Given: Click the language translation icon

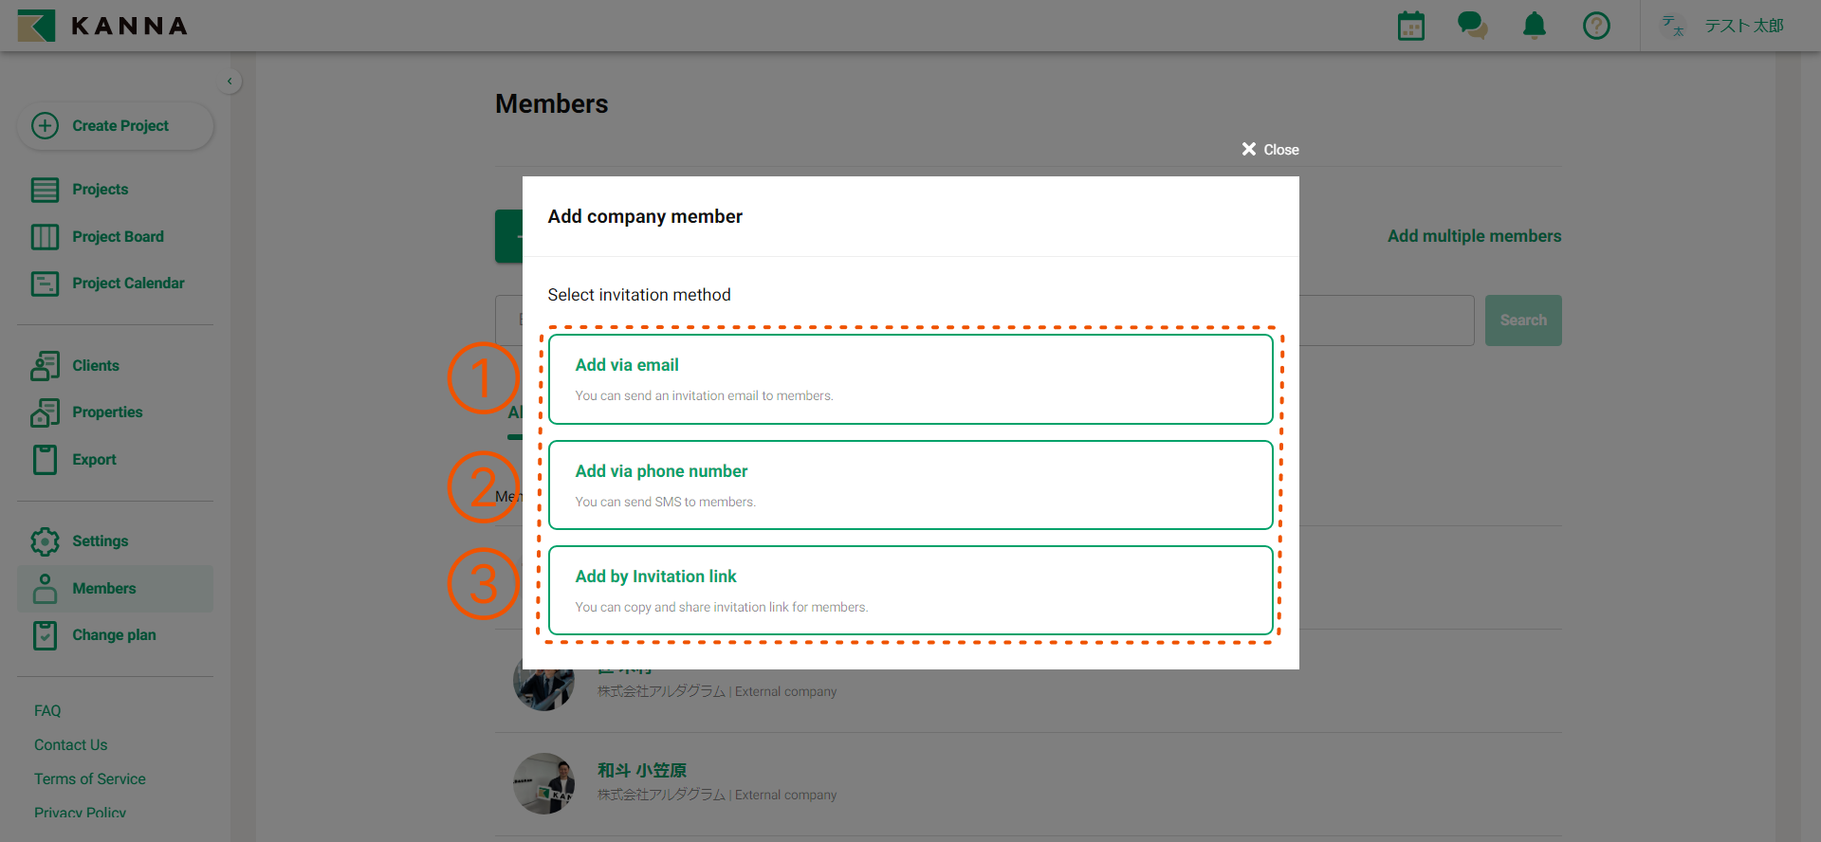Looking at the screenshot, I should 1673,26.
